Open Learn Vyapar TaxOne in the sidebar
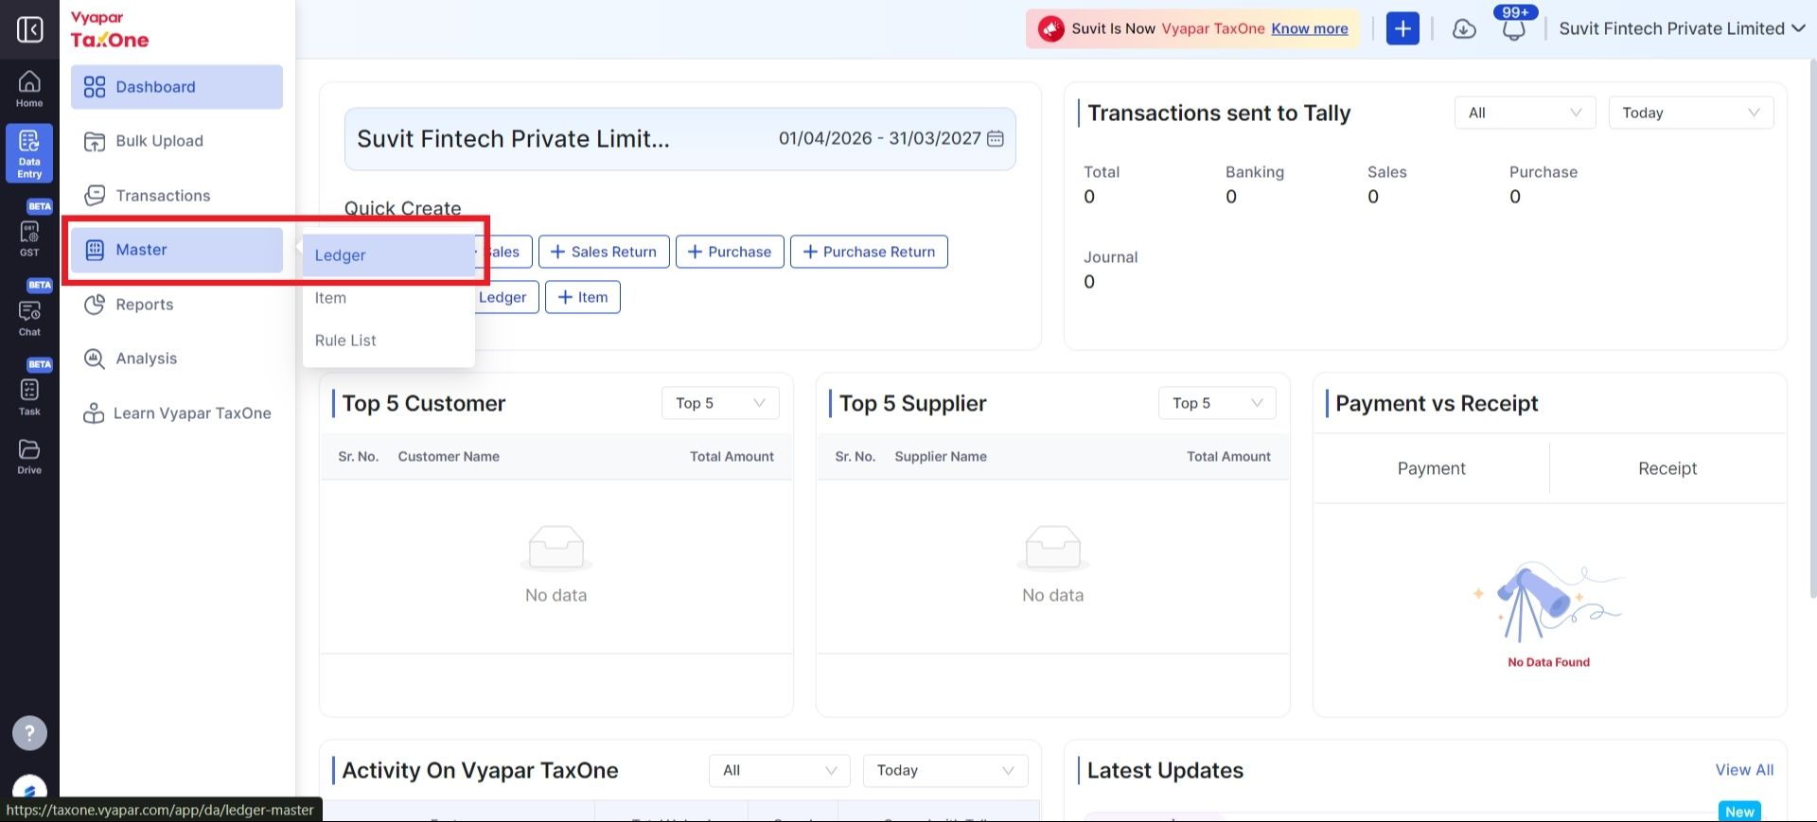The width and height of the screenshot is (1817, 822). click(x=177, y=413)
